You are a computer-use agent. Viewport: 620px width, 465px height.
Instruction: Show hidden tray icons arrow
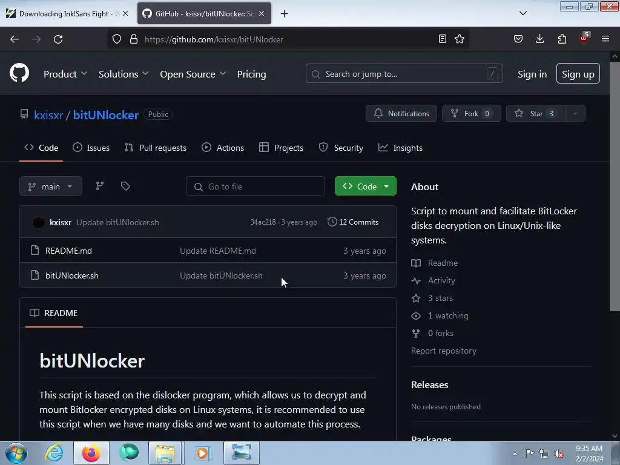pos(515,453)
